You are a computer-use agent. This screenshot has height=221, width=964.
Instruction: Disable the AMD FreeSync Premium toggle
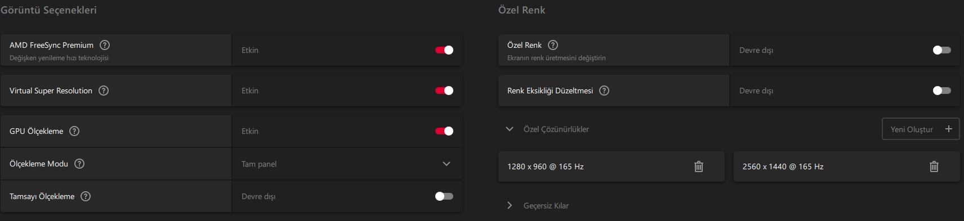(x=444, y=50)
